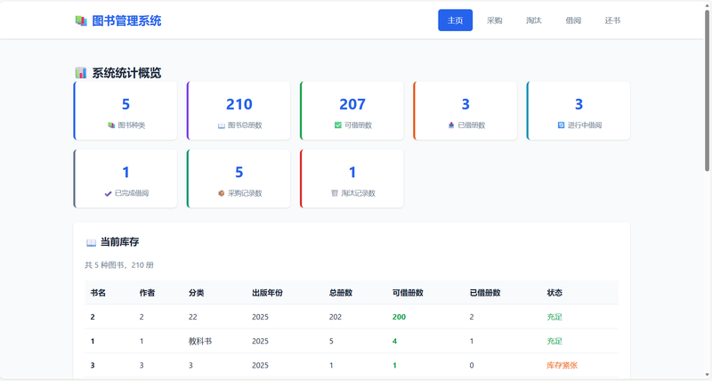Open the 主页 navigation tab
This screenshot has width=712, height=381.
point(455,20)
